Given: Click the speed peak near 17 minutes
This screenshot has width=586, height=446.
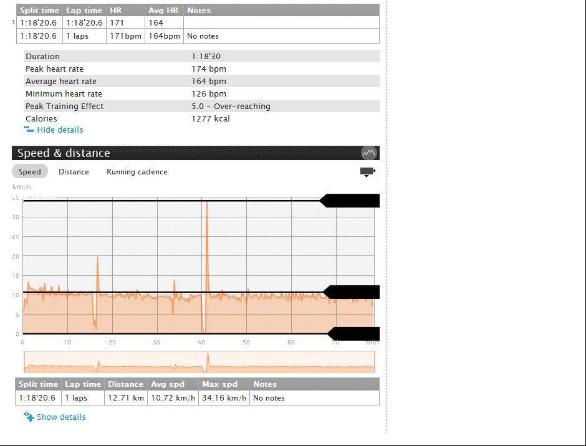Looking at the screenshot, I should click(x=97, y=274).
